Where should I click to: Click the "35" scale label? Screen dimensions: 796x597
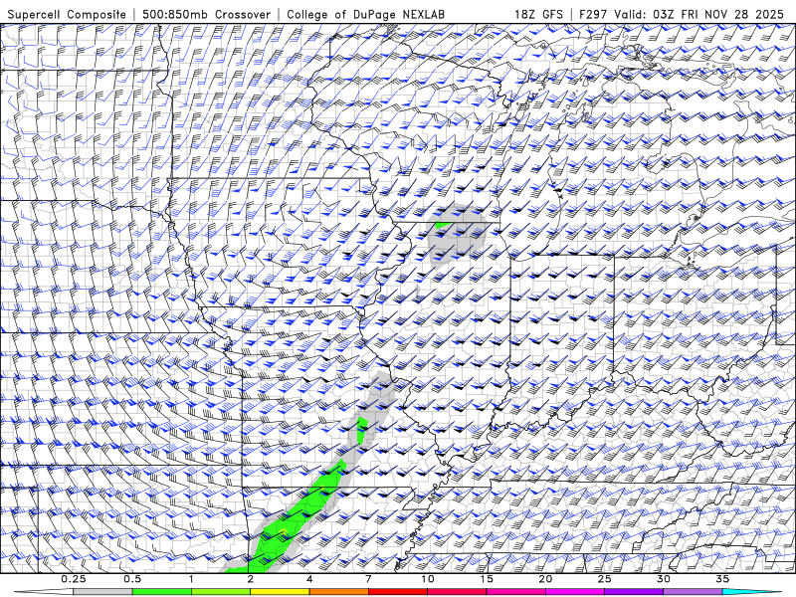pos(722,579)
